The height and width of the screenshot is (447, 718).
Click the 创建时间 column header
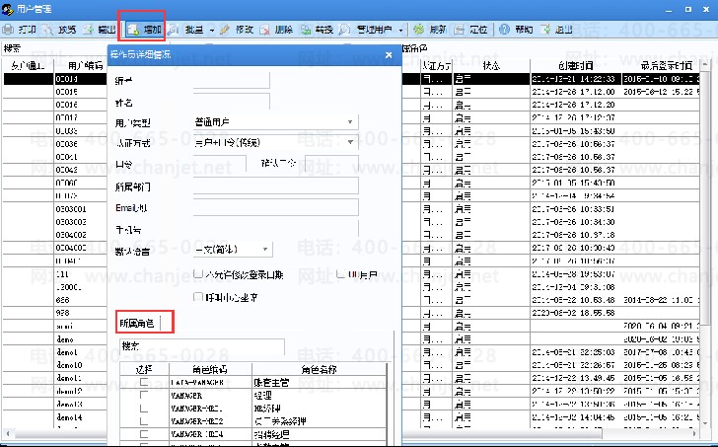[x=576, y=66]
